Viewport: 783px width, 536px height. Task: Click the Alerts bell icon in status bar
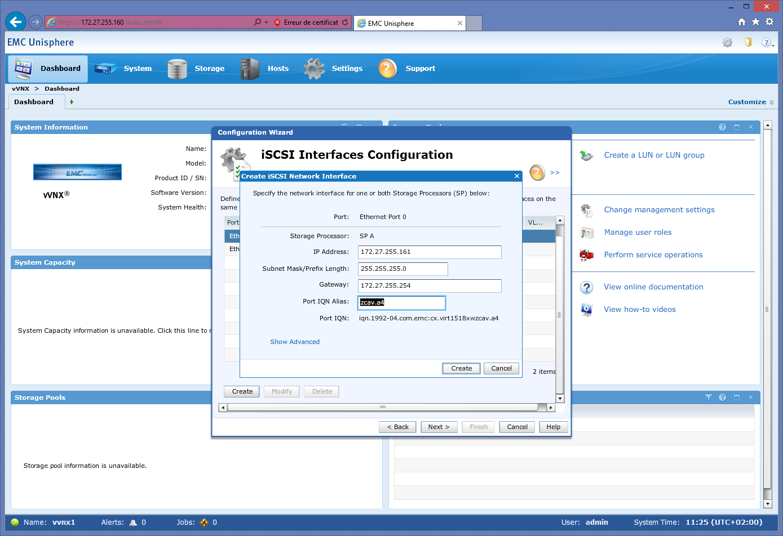[133, 522]
